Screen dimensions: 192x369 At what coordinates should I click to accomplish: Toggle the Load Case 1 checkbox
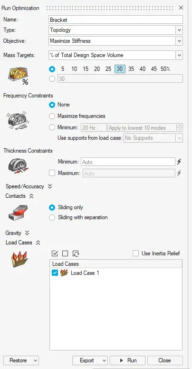[55, 273]
